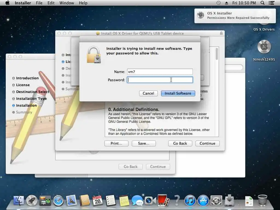Open the Window menu

67,3
